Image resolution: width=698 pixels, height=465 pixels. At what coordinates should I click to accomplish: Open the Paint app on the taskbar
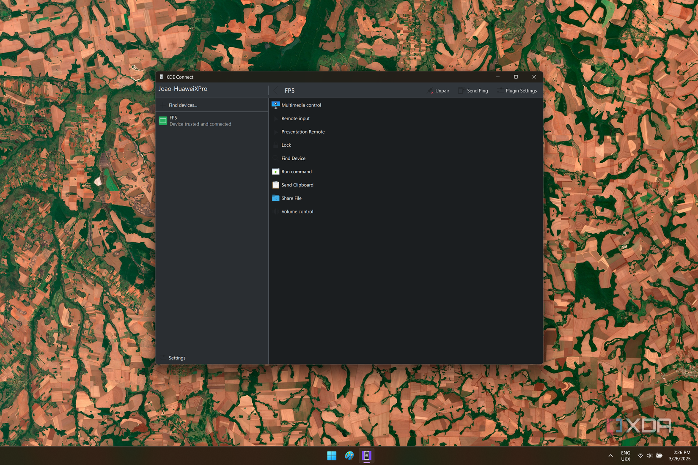(349, 456)
